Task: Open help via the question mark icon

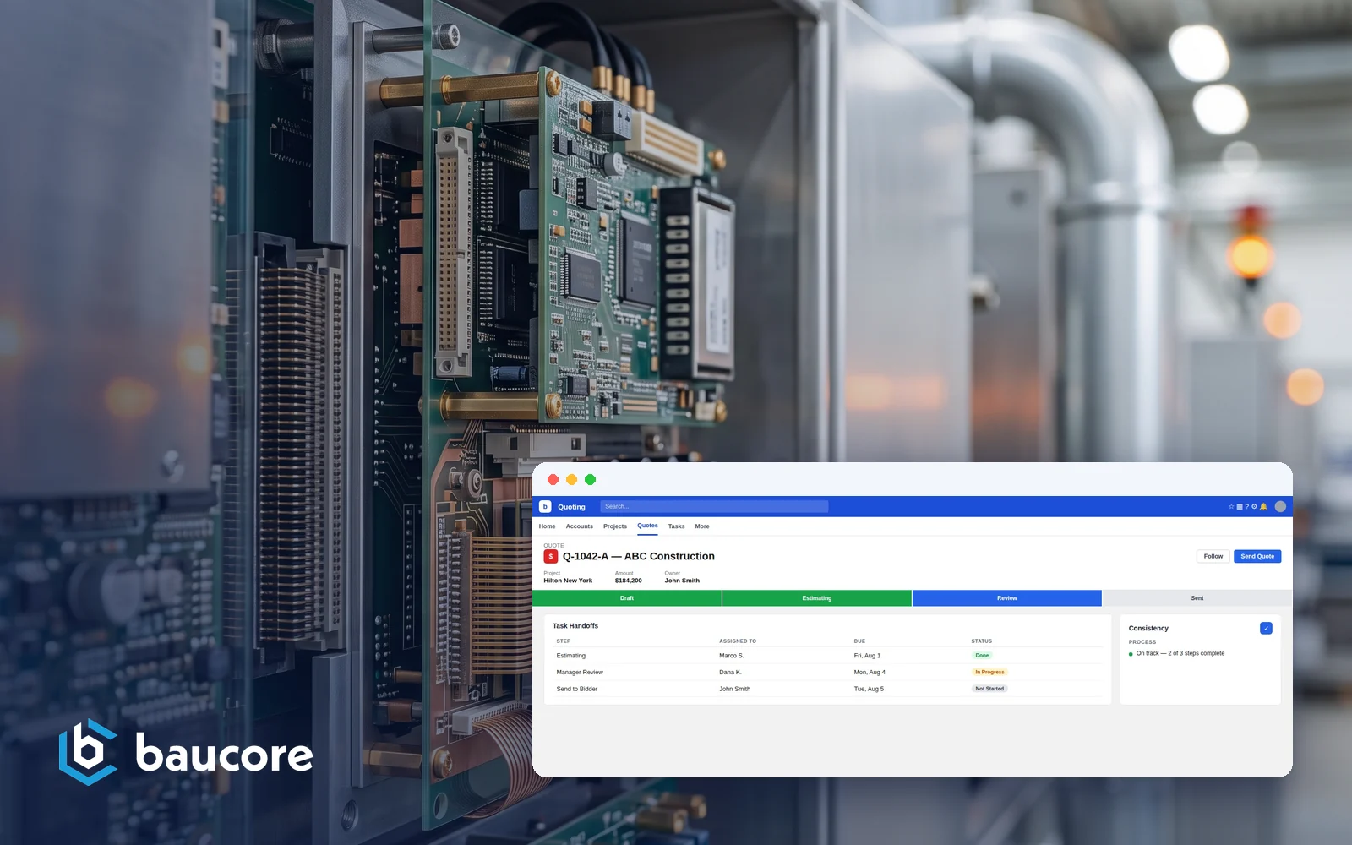Action: [x=1247, y=506]
